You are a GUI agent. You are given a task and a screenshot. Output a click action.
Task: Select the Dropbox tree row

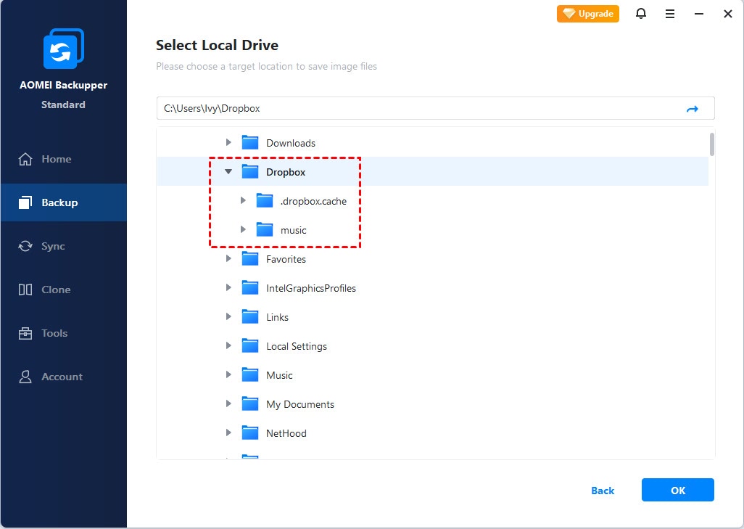coord(433,171)
